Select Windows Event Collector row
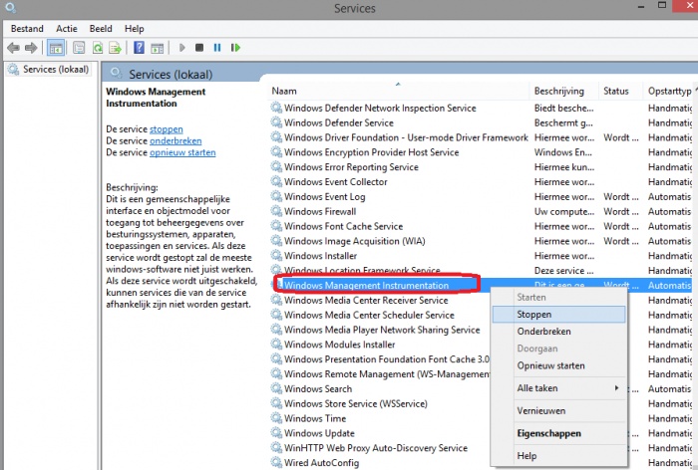This screenshot has height=470, width=698. pyautogui.click(x=481, y=182)
